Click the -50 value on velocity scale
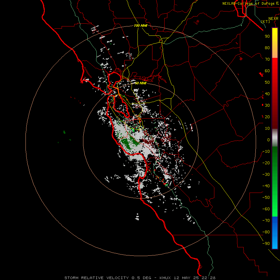Screen dimensions: 280x280 (266, 198)
